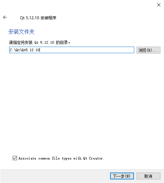Viewport: 164px width, 183px height.
Task: Uncheck the Qt Creator file association box
Action: click(x=15, y=158)
